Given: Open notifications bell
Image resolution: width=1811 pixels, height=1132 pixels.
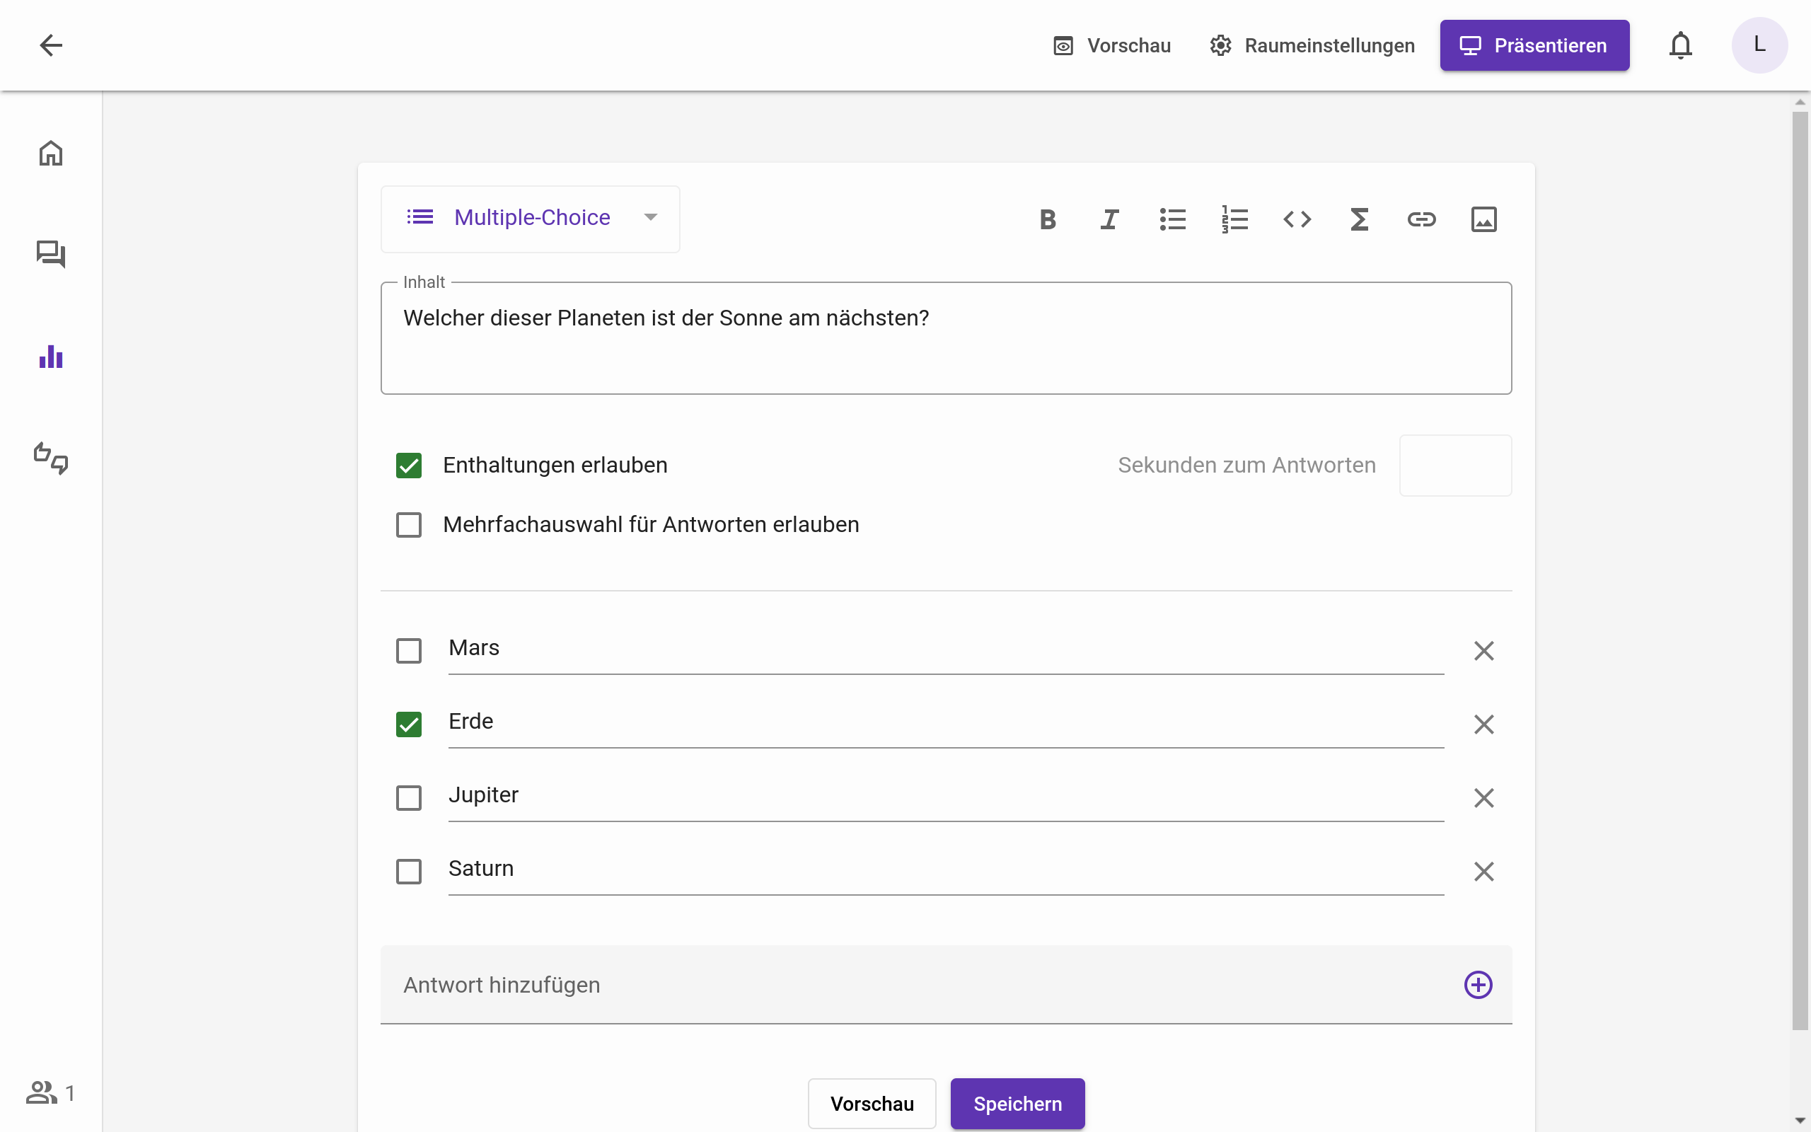Looking at the screenshot, I should coord(1680,46).
